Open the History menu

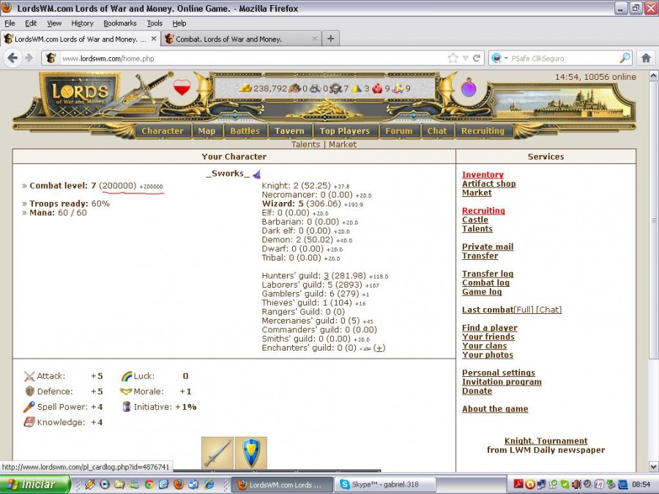(82, 23)
